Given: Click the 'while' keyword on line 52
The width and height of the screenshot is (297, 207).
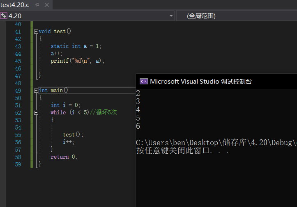Looking at the screenshot, I should coord(58,112).
